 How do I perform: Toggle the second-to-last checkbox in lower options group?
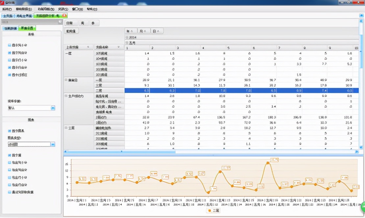pyautogui.click(x=10, y=185)
